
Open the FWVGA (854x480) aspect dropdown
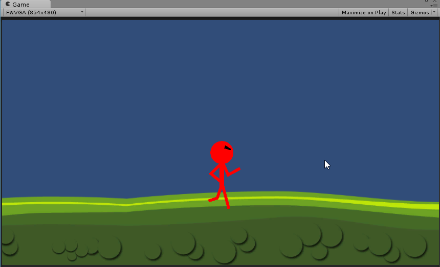(x=45, y=12)
